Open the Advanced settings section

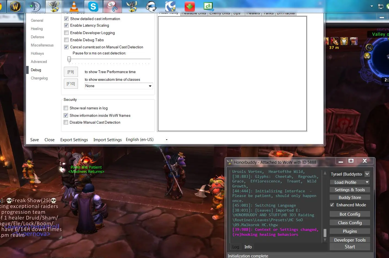point(39,62)
